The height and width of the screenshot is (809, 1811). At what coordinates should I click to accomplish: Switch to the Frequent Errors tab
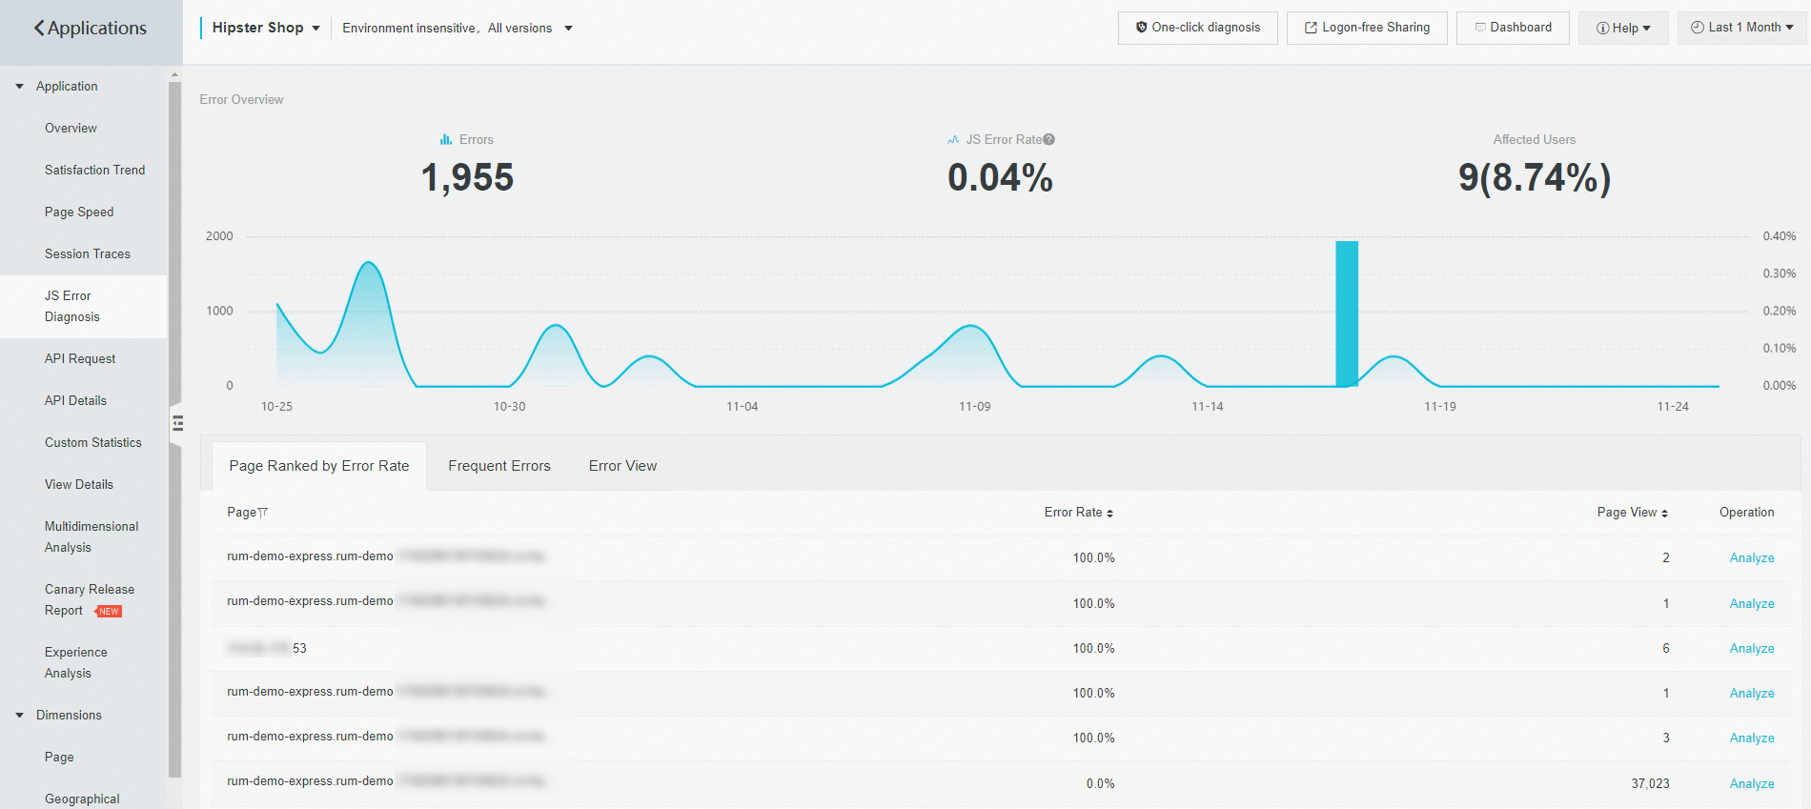click(x=499, y=466)
